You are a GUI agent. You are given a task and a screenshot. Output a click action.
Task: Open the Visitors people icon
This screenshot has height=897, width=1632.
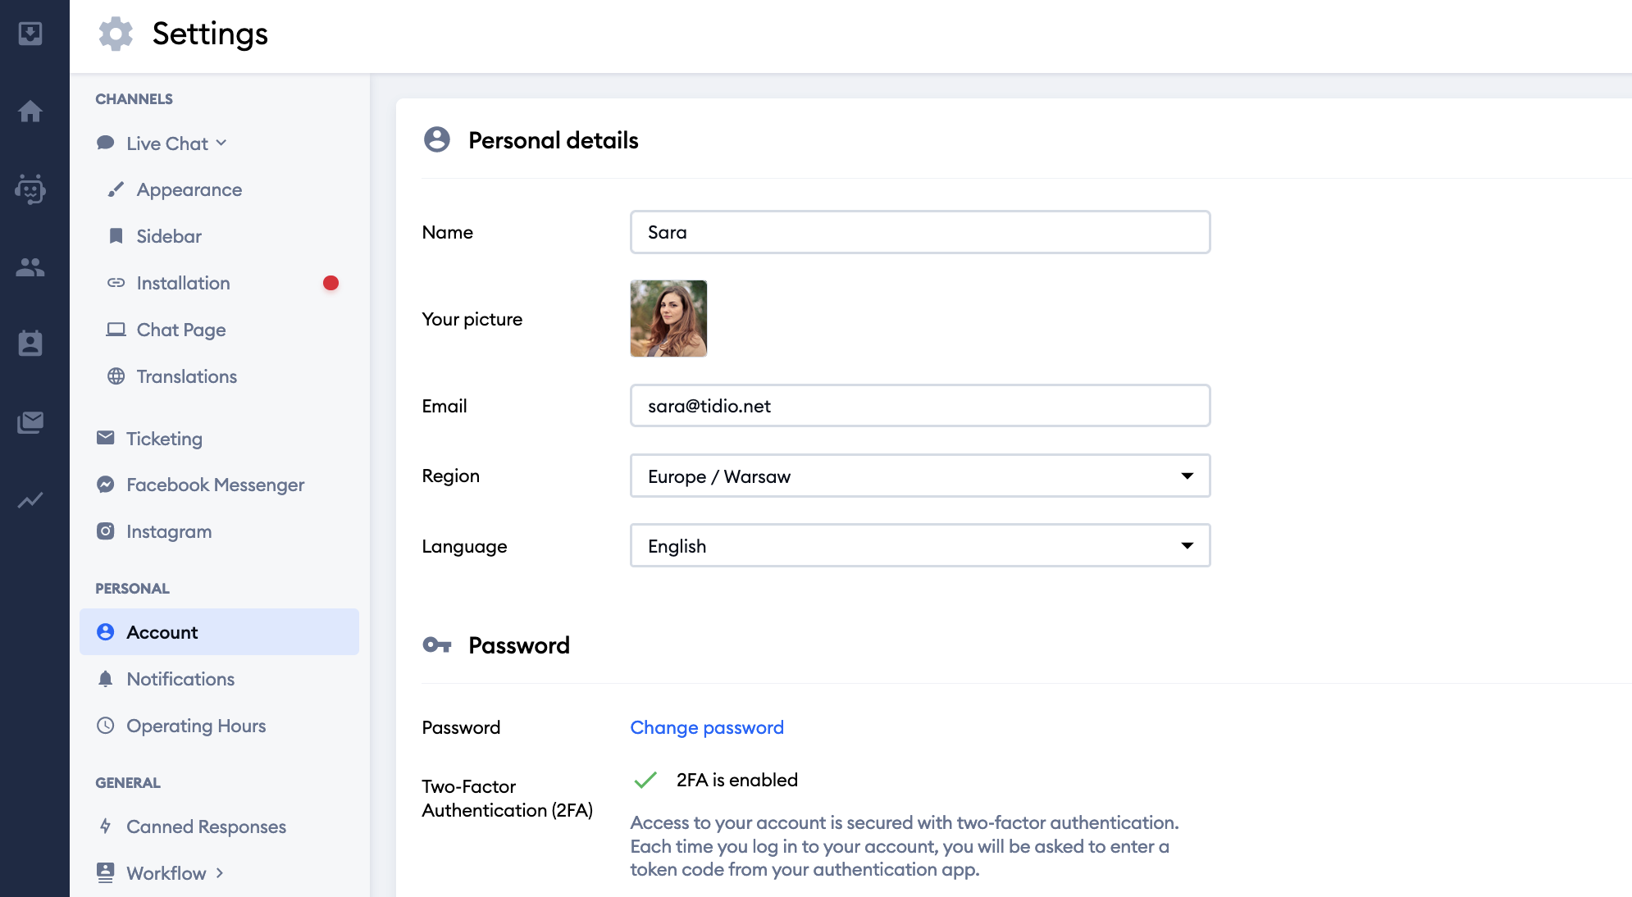(30, 266)
